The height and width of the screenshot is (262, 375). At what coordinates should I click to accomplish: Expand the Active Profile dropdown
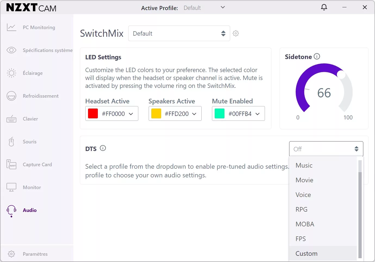(223, 7)
